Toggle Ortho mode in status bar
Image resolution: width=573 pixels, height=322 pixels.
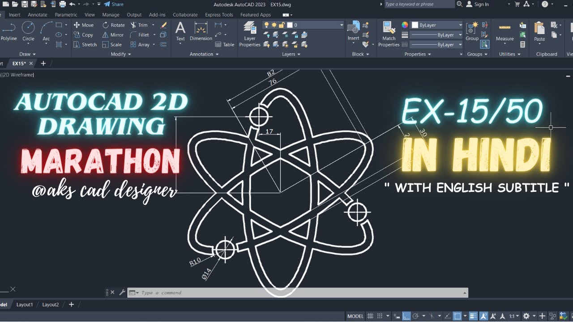[x=406, y=316]
